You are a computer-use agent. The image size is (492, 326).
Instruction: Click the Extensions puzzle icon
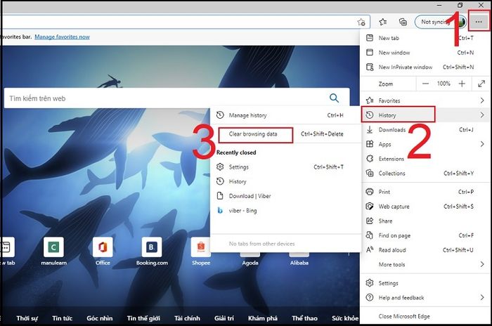(370, 159)
